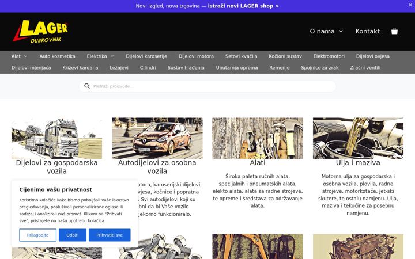The image size is (415, 259).
Task: Click the LAGER Dubrovnik logo
Action: click(x=40, y=31)
